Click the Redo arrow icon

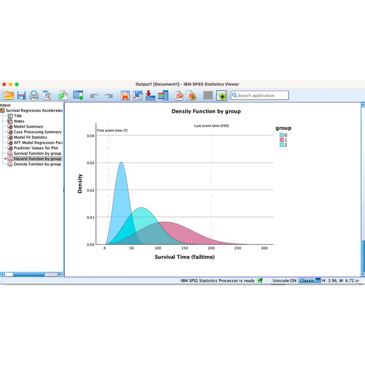click(108, 96)
